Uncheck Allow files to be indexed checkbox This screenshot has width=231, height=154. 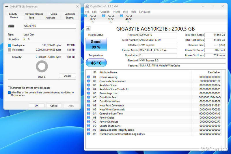click(10, 93)
